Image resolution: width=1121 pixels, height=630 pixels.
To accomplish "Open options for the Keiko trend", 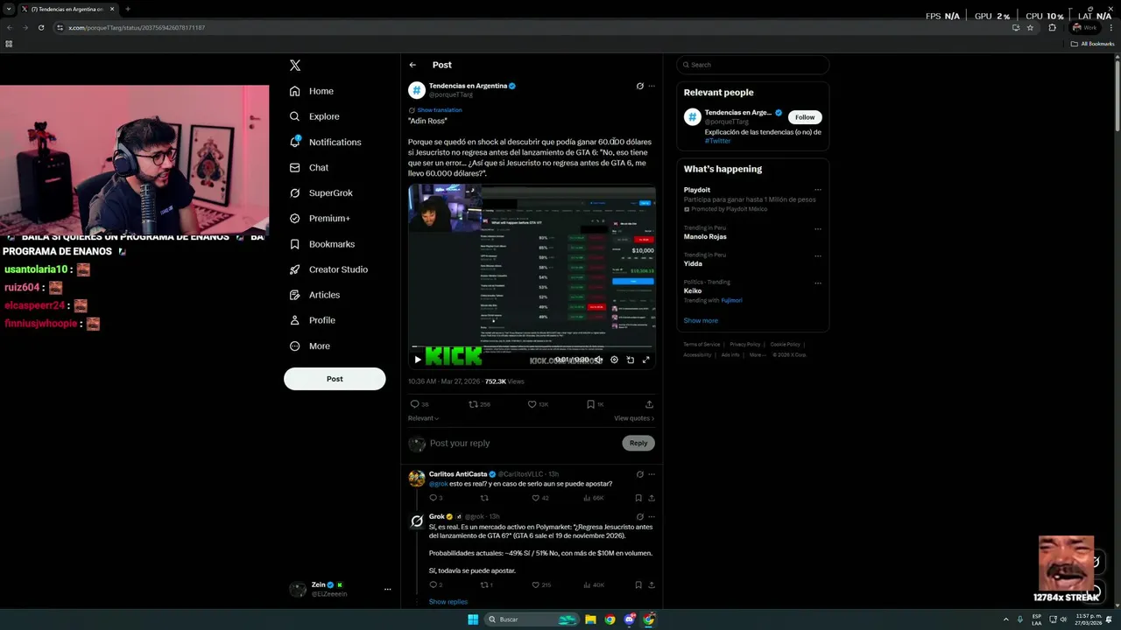I will (x=818, y=283).
